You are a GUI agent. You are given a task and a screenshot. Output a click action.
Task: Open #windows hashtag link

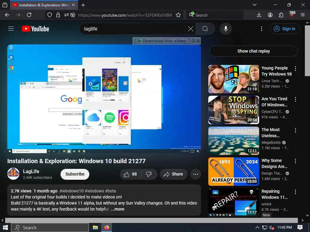click(x=94, y=191)
